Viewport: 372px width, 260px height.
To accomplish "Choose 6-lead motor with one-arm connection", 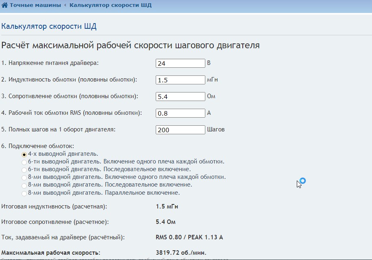I will [24, 162].
